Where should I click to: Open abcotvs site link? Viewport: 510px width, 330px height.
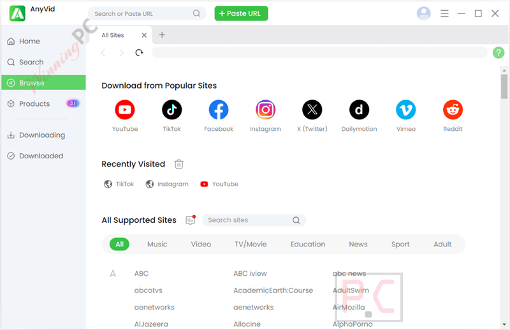149,290
